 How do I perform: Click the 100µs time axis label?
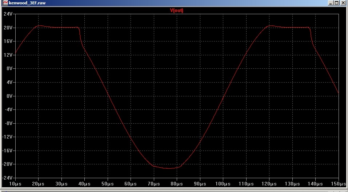coord(223,184)
